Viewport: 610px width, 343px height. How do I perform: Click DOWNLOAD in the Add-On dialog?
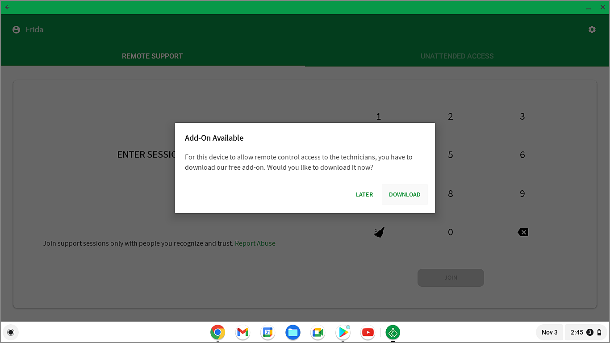coord(405,194)
